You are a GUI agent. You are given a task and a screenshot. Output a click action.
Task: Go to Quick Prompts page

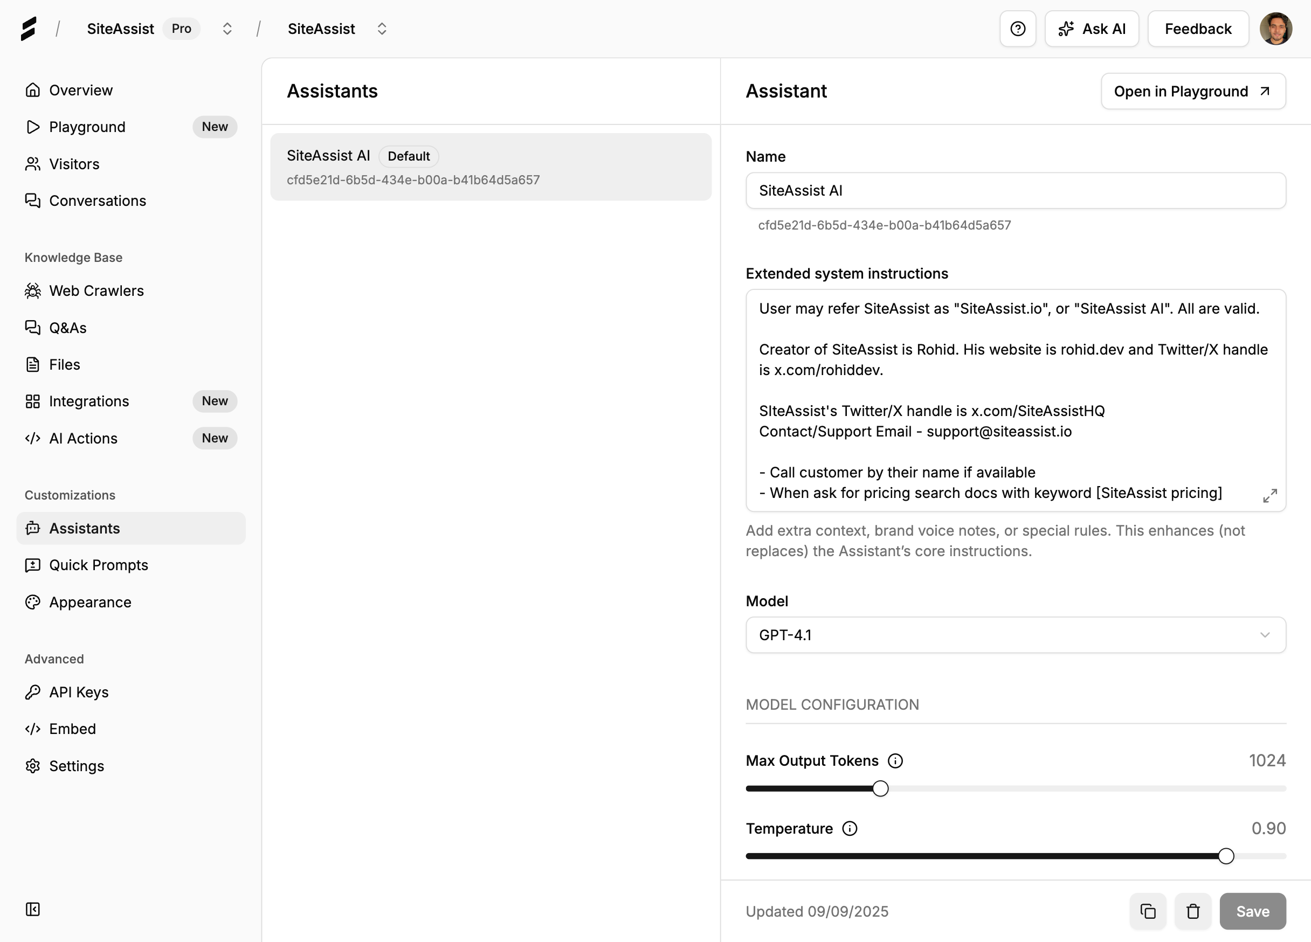coord(98,565)
